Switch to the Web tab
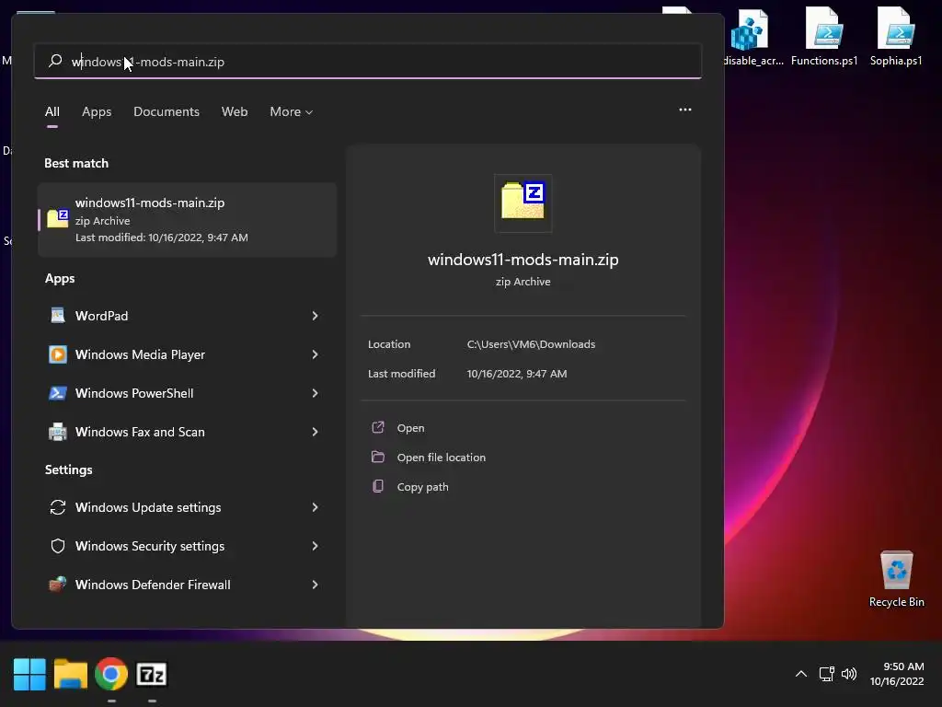The height and width of the screenshot is (707, 942). point(235,111)
